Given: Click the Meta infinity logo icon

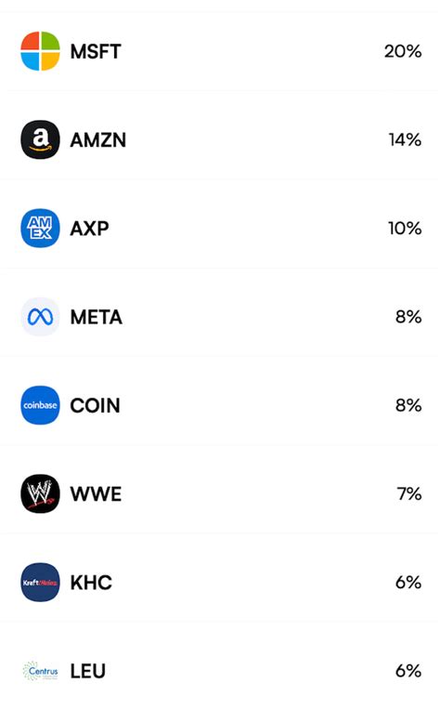Looking at the screenshot, I should click(x=40, y=317).
